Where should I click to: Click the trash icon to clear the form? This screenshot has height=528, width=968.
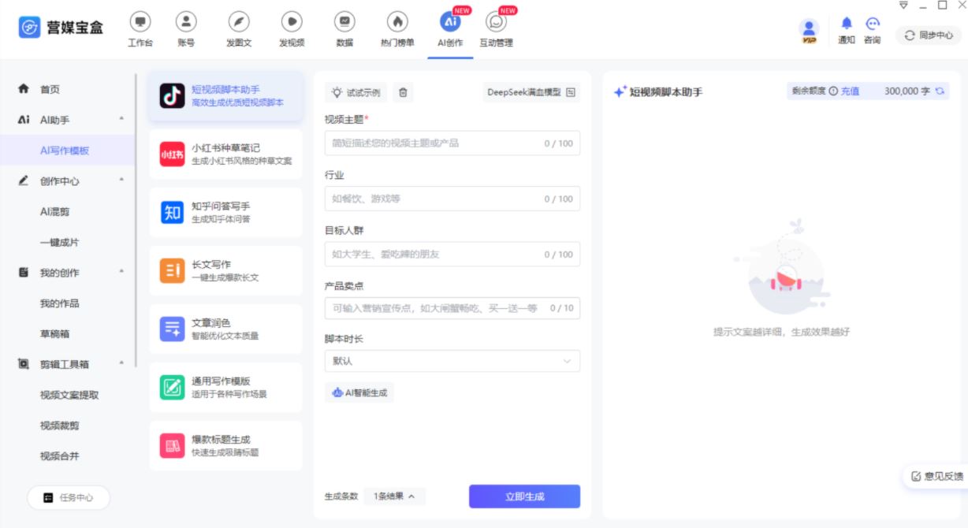point(403,92)
